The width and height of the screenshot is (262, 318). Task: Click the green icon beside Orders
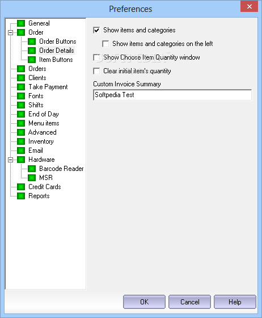21,69
